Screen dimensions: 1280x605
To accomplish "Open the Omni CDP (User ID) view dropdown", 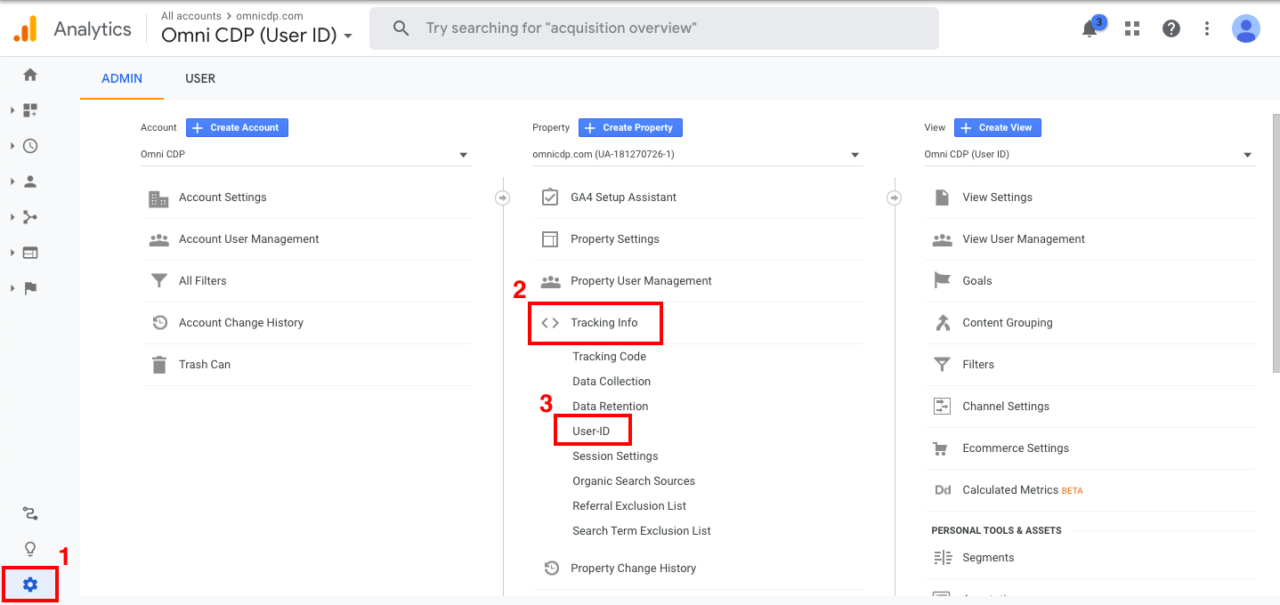I will click(x=1090, y=155).
